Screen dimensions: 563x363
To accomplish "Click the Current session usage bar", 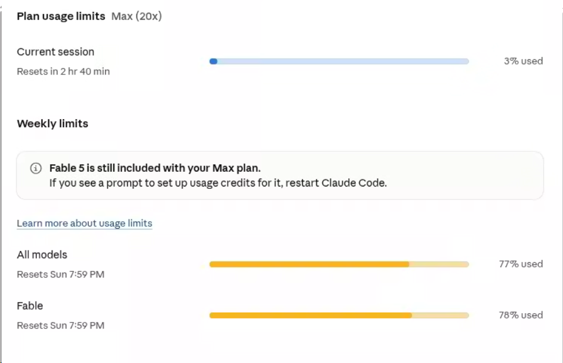I will point(339,62).
